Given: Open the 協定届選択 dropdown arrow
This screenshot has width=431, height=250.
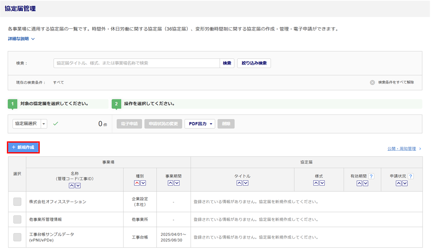Looking at the screenshot, I should click(x=44, y=124).
